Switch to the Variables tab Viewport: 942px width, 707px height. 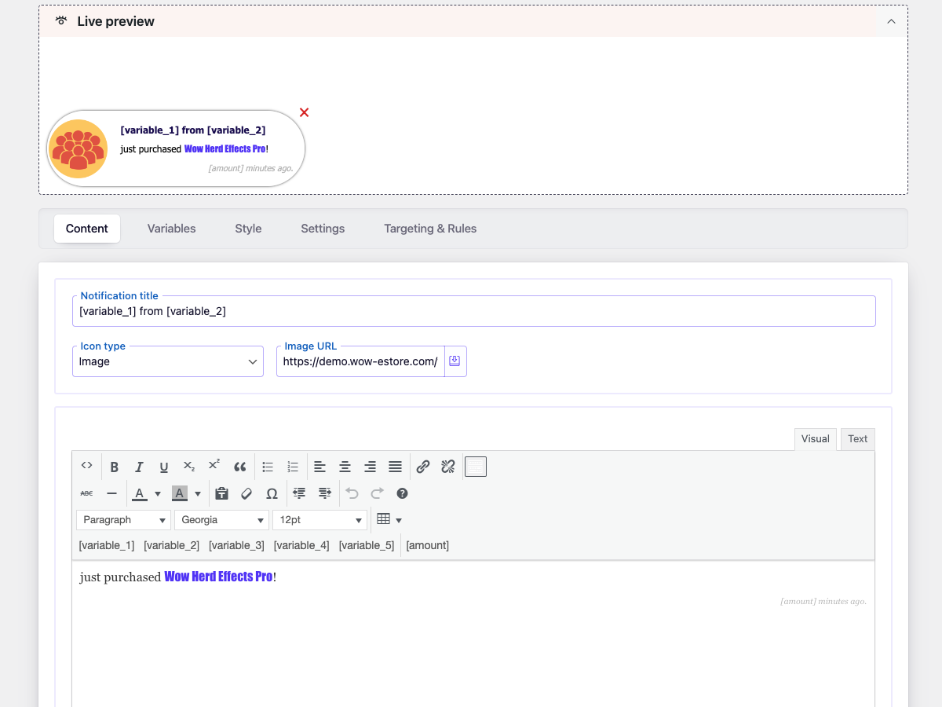(x=171, y=229)
